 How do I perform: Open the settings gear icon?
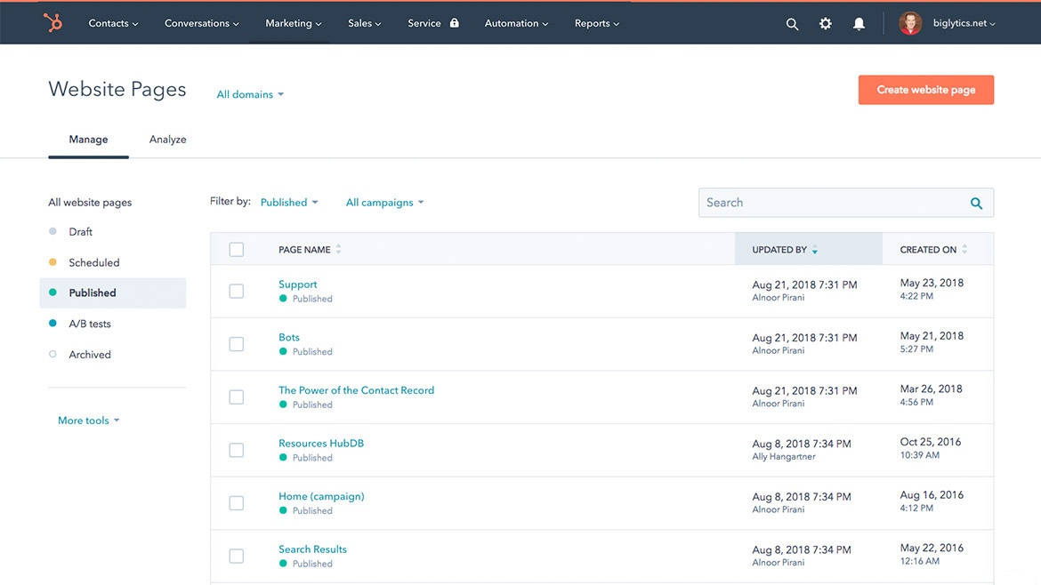(x=825, y=24)
